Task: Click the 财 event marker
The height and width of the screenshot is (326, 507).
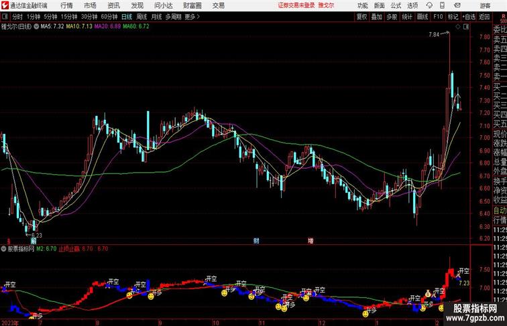Action: (256, 241)
